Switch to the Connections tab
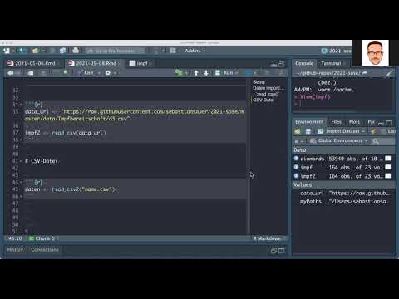This screenshot has height=299, width=399. pos(45,250)
